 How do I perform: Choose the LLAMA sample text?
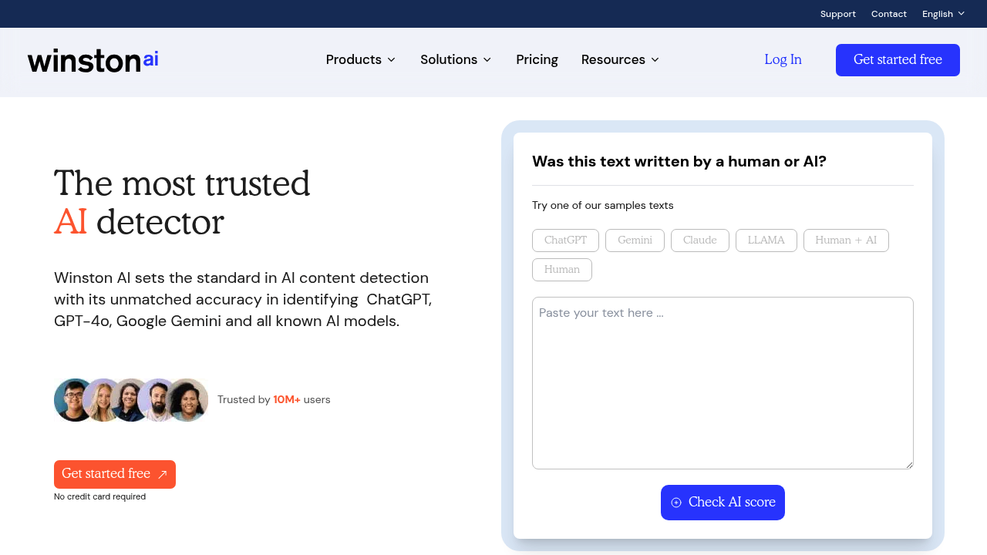(766, 240)
